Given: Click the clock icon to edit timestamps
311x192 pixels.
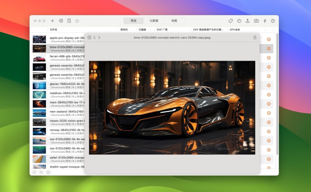Looking at the screenshot, I should click(239, 21).
